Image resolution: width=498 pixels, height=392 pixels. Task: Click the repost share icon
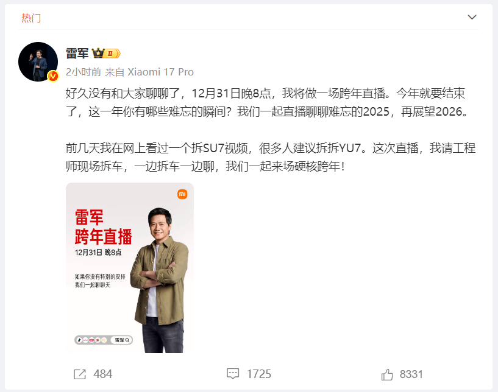79,374
